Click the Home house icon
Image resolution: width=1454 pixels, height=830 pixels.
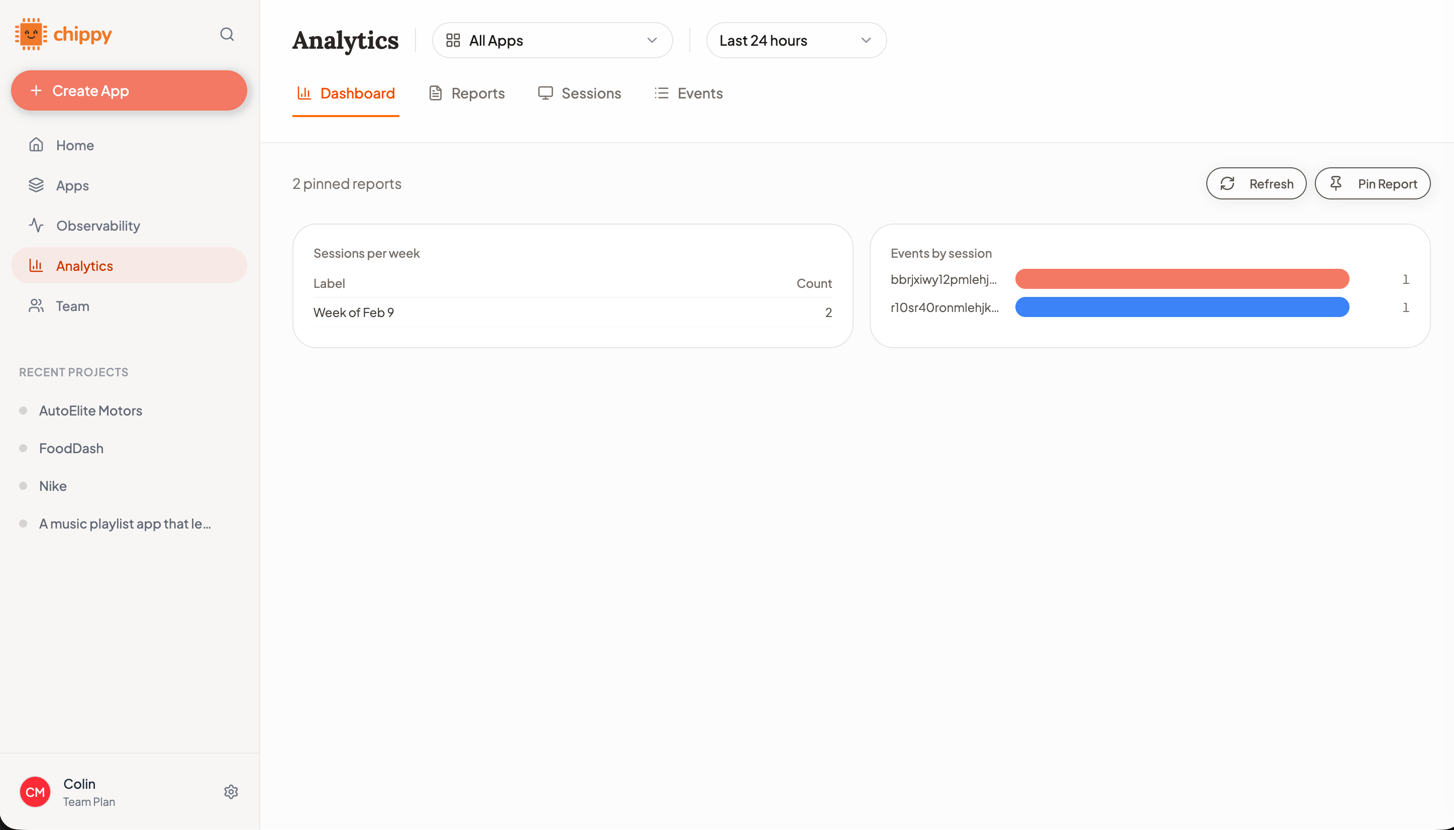pos(36,145)
